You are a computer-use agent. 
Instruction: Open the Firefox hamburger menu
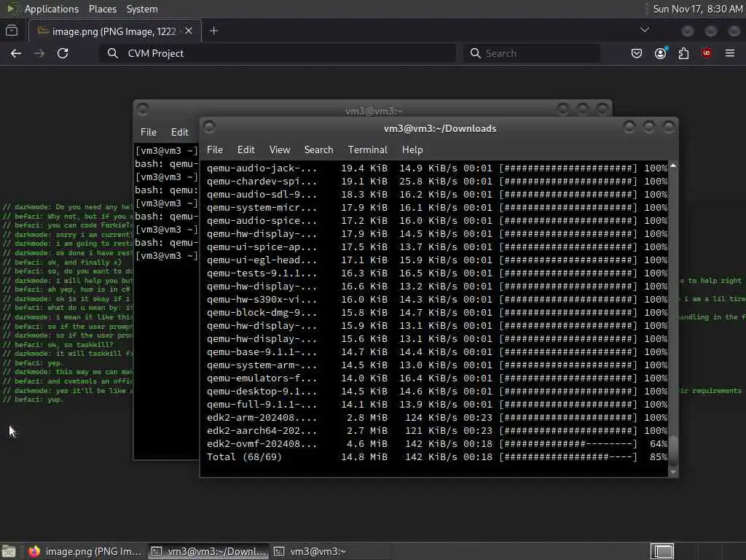pos(730,53)
